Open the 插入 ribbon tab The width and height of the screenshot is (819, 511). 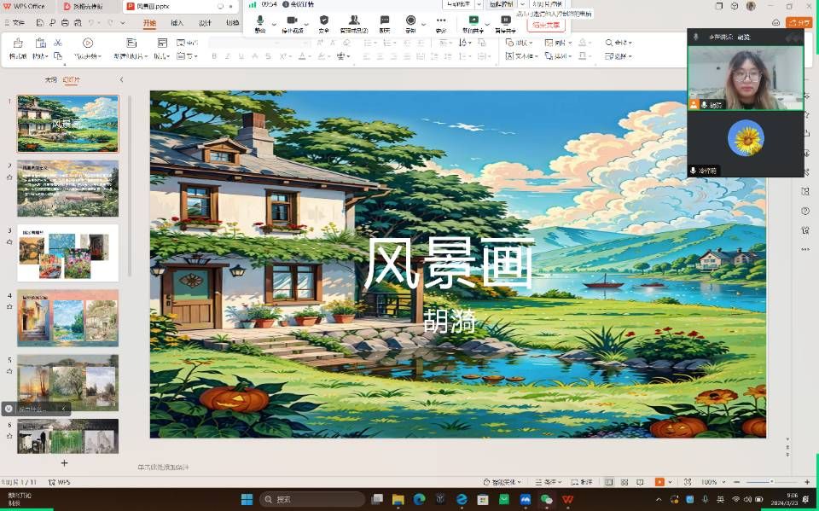(177, 23)
